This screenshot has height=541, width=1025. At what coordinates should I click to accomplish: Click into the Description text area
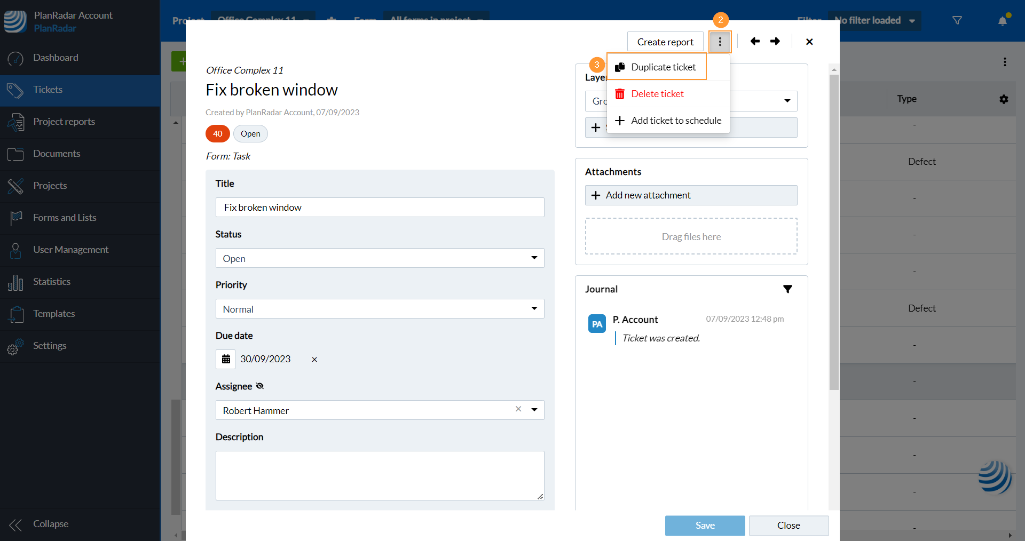pyautogui.click(x=380, y=475)
